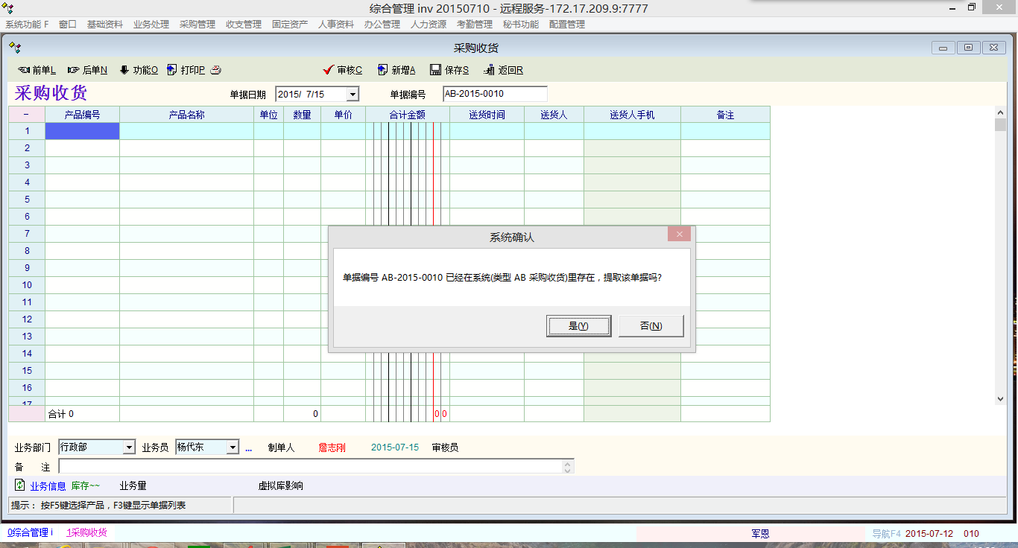This screenshot has width=1018, height=548.
Task: Click the 单据编号 input field
Action: (x=494, y=94)
